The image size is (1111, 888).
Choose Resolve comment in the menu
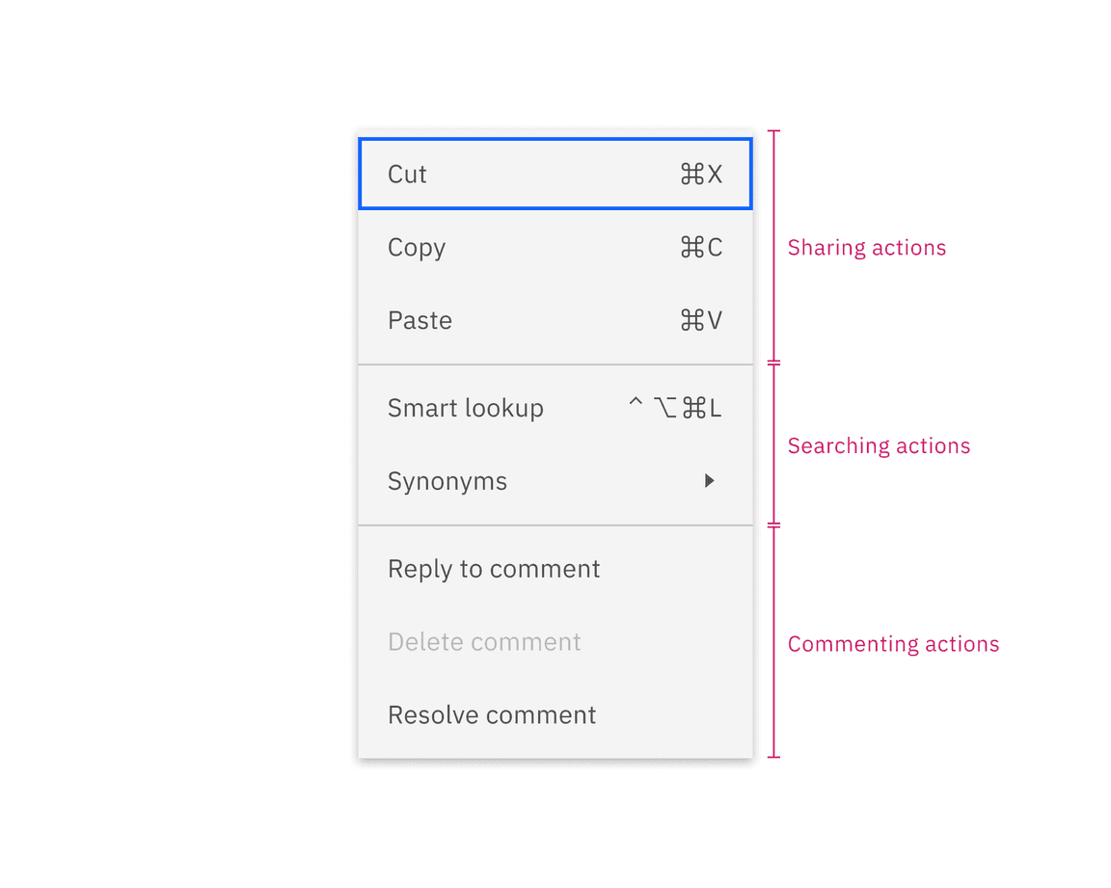(492, 715)
